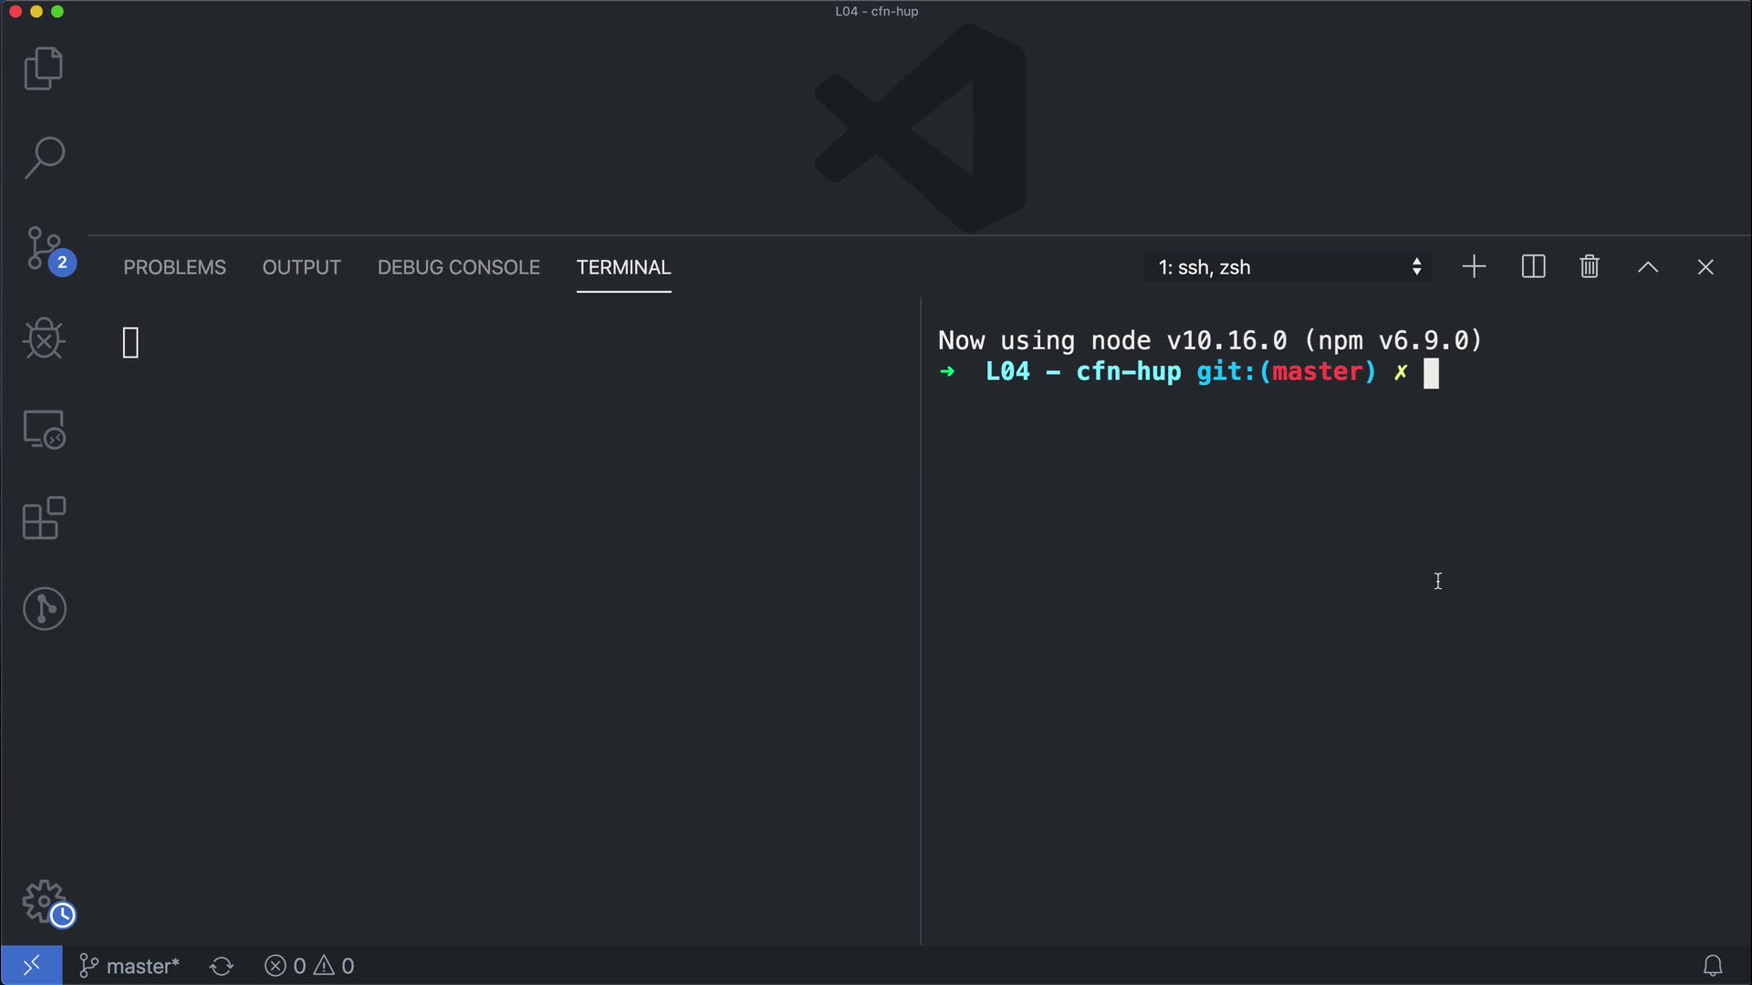Open the Run and Debug view
The width and height of the screenshot is (1752, 985).
click(x=44, y=339)
